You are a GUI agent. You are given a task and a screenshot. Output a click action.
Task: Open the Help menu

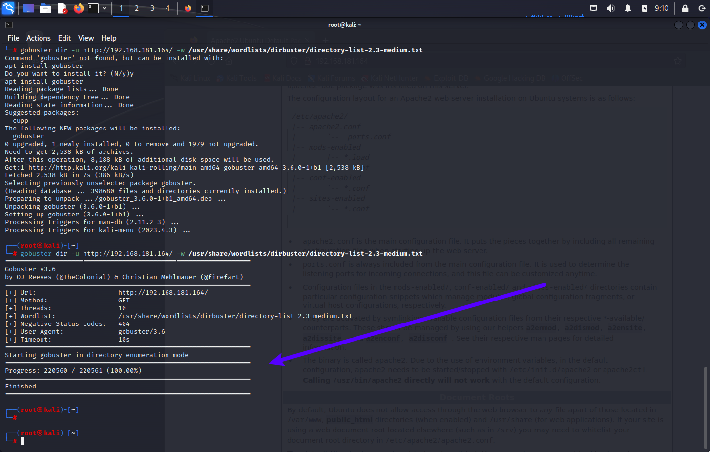tap(109, 38)
